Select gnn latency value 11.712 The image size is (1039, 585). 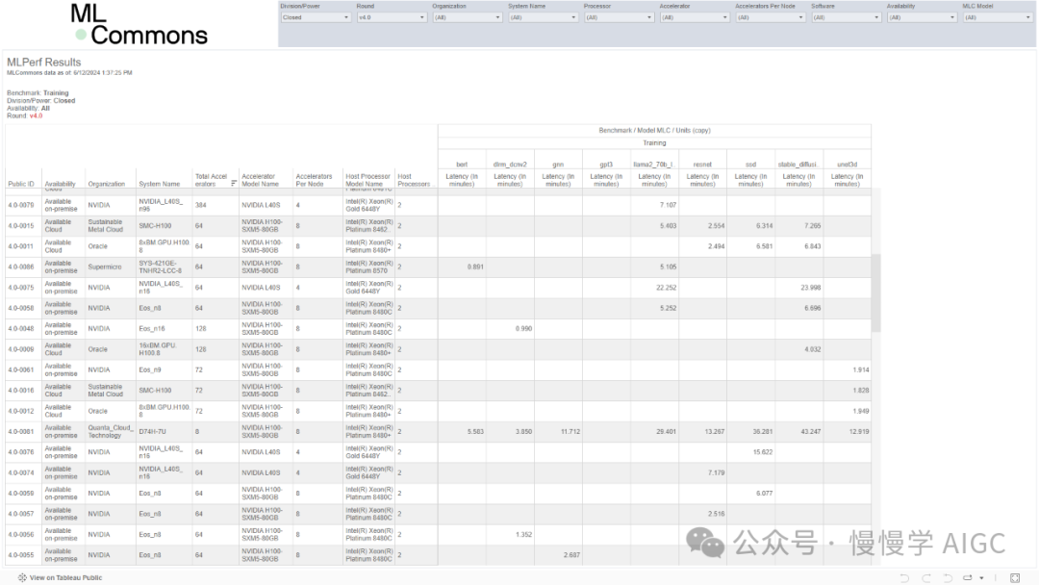[570, 431]
